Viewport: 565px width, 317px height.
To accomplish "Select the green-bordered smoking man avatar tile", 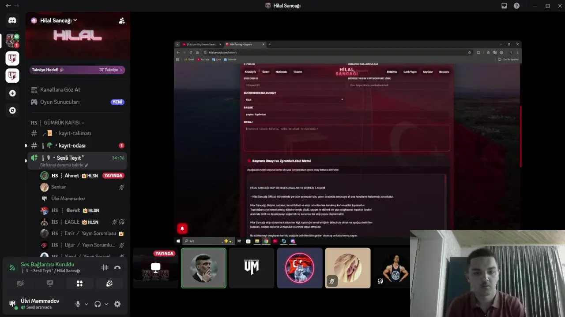I will pyautogui.click(x=203, y=268).
